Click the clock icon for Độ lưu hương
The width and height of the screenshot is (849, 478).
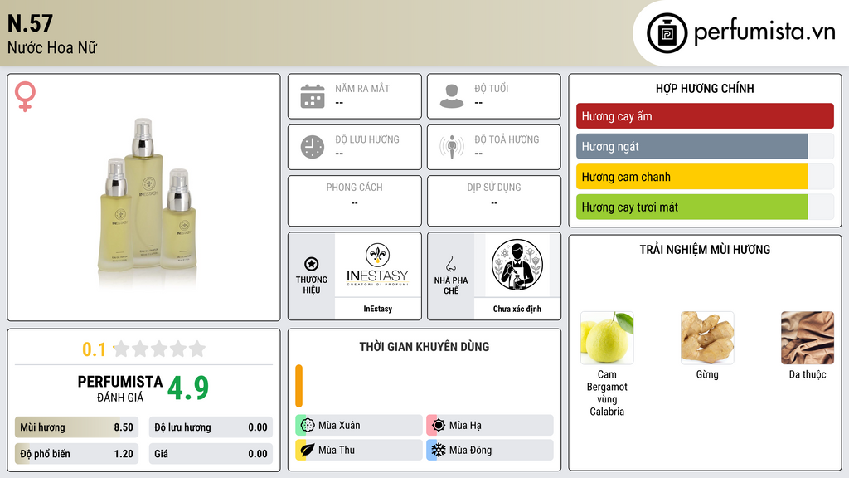coord(313,147)
